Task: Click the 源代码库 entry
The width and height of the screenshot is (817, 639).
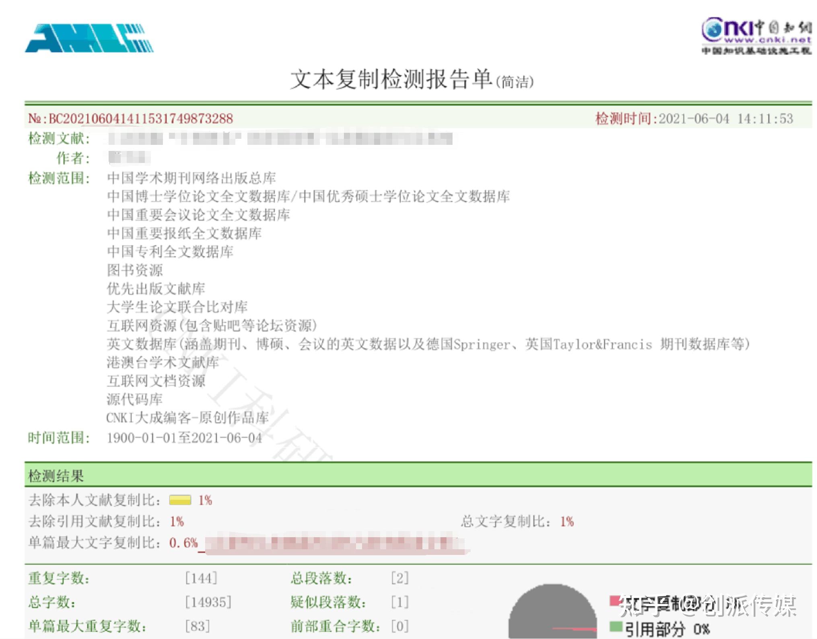Action: [135, 400]
